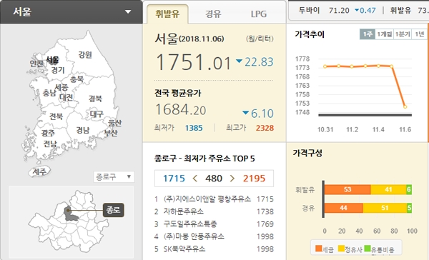This screenshot has height=260, width=429.
Task: Click the 10.31 data point on chart
Action: (325, 66)
